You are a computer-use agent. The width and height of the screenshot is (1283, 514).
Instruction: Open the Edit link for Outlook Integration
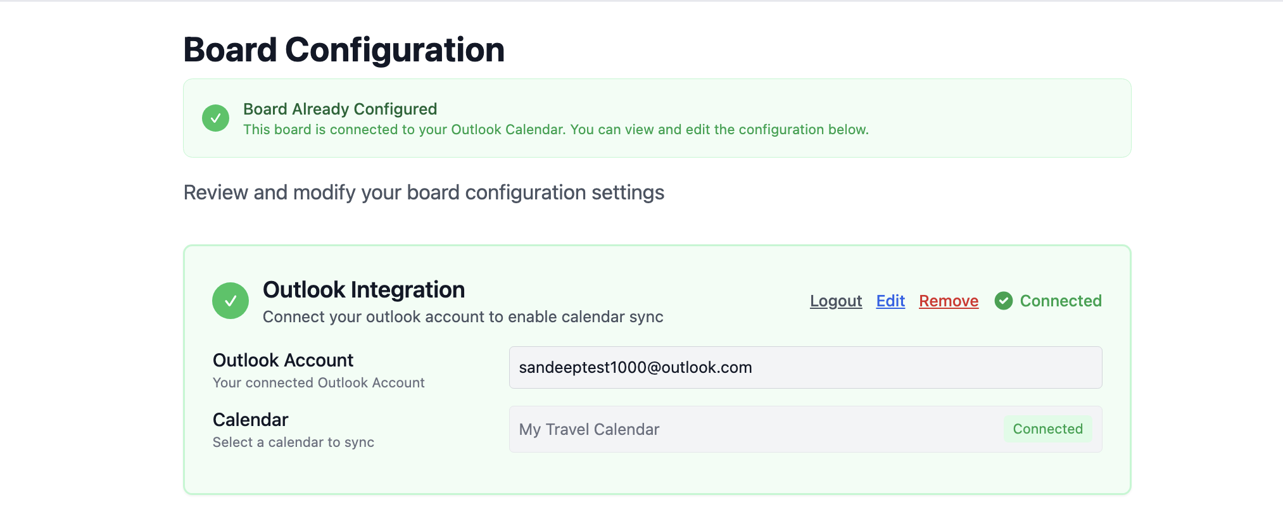tap(890, 301)
